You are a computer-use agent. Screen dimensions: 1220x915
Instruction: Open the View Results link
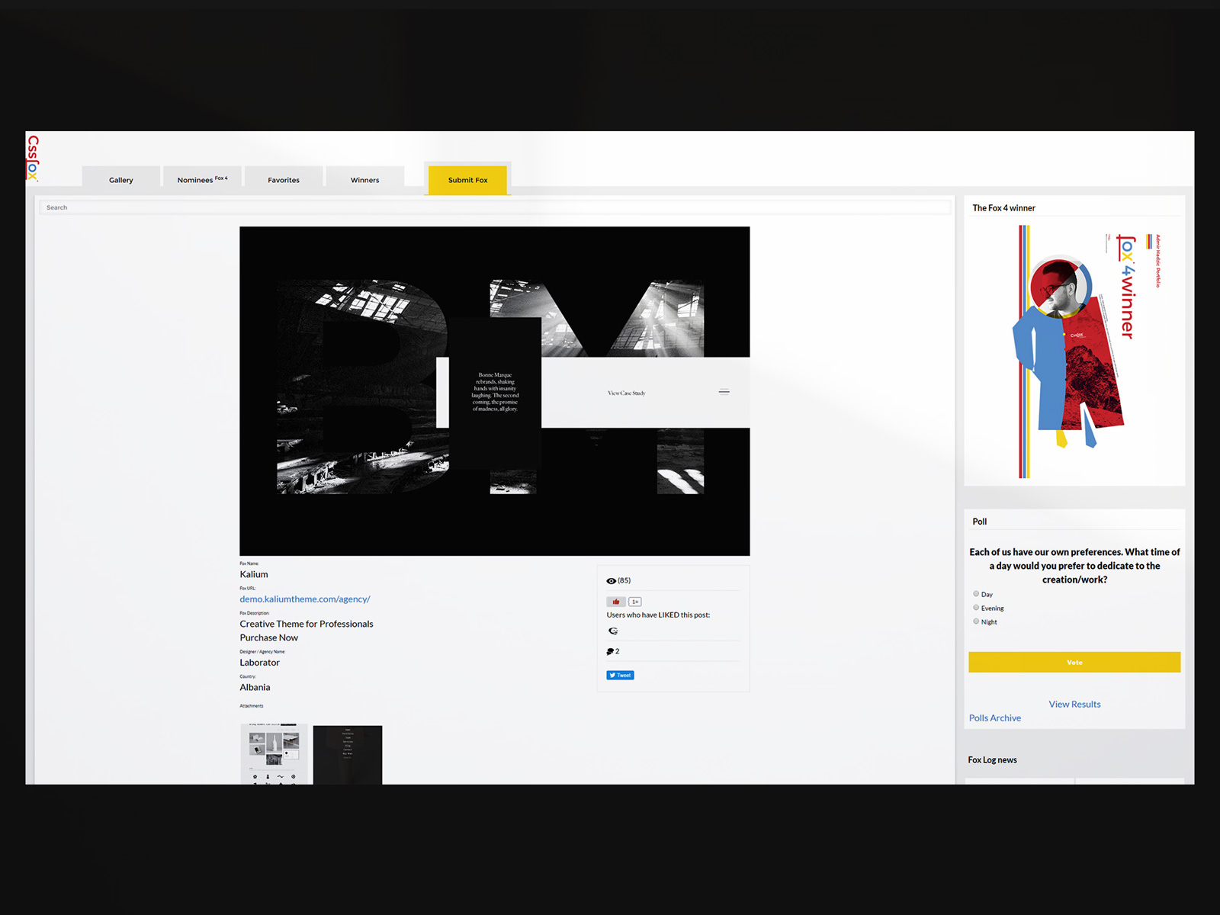[1074, 705]
